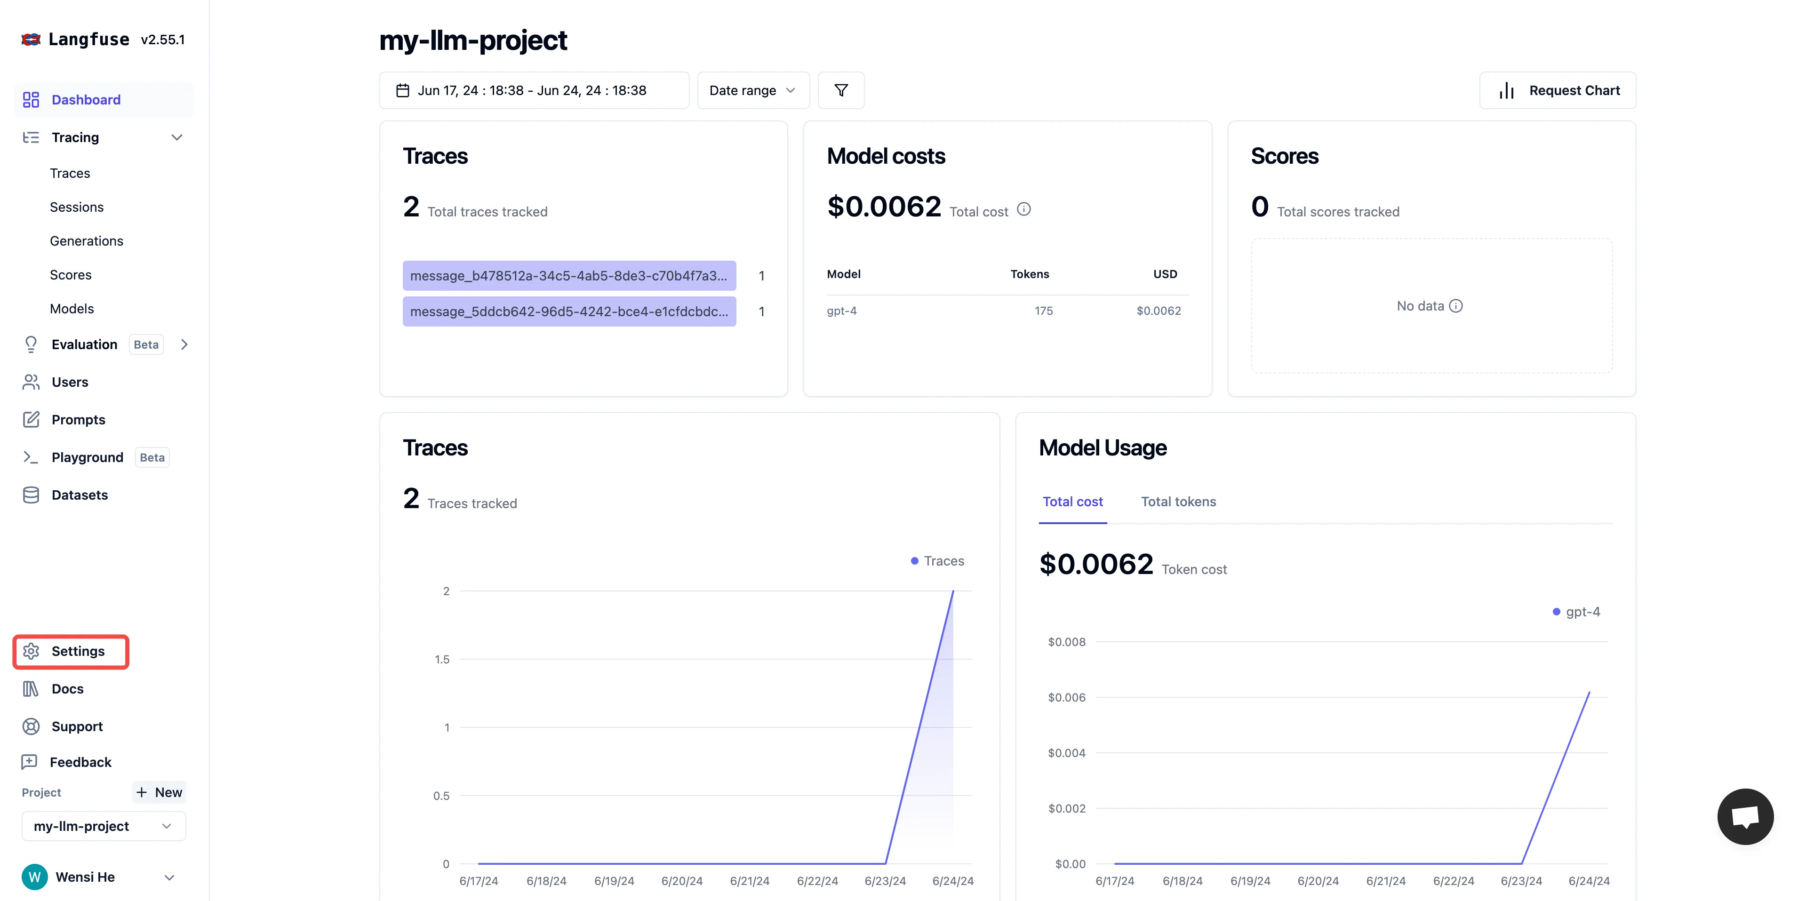
Task: Open the date-time range picker field
Action: coord(534,90)
